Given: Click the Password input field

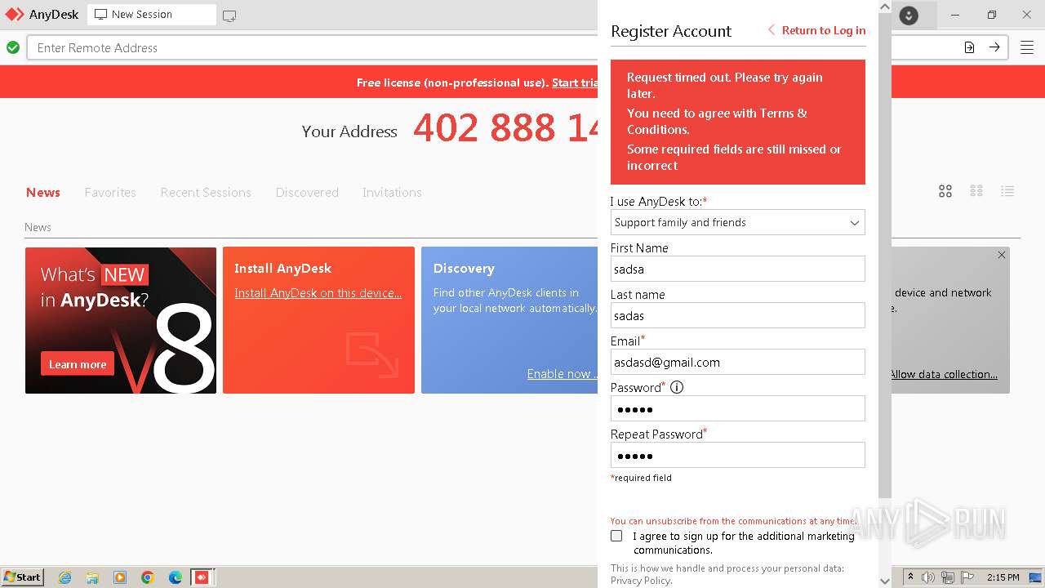Looking at the screenshot, I should pyautogui.click(x=737, y=408).
